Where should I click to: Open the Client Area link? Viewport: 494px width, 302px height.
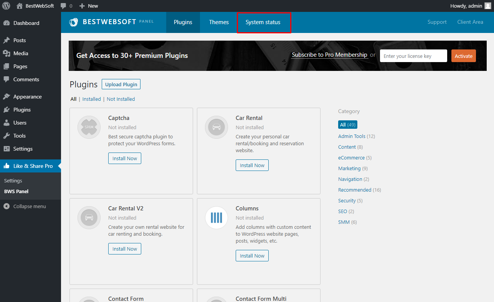click(x=470, y=22)
